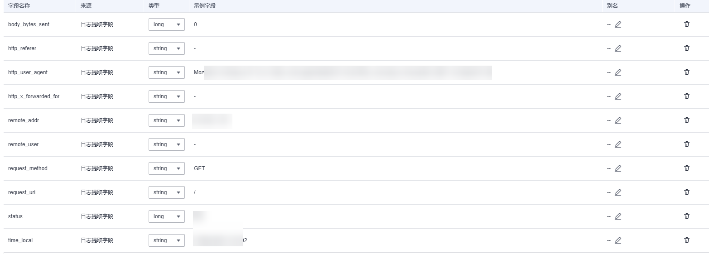Edit alias for request_method field

point(618,168)
